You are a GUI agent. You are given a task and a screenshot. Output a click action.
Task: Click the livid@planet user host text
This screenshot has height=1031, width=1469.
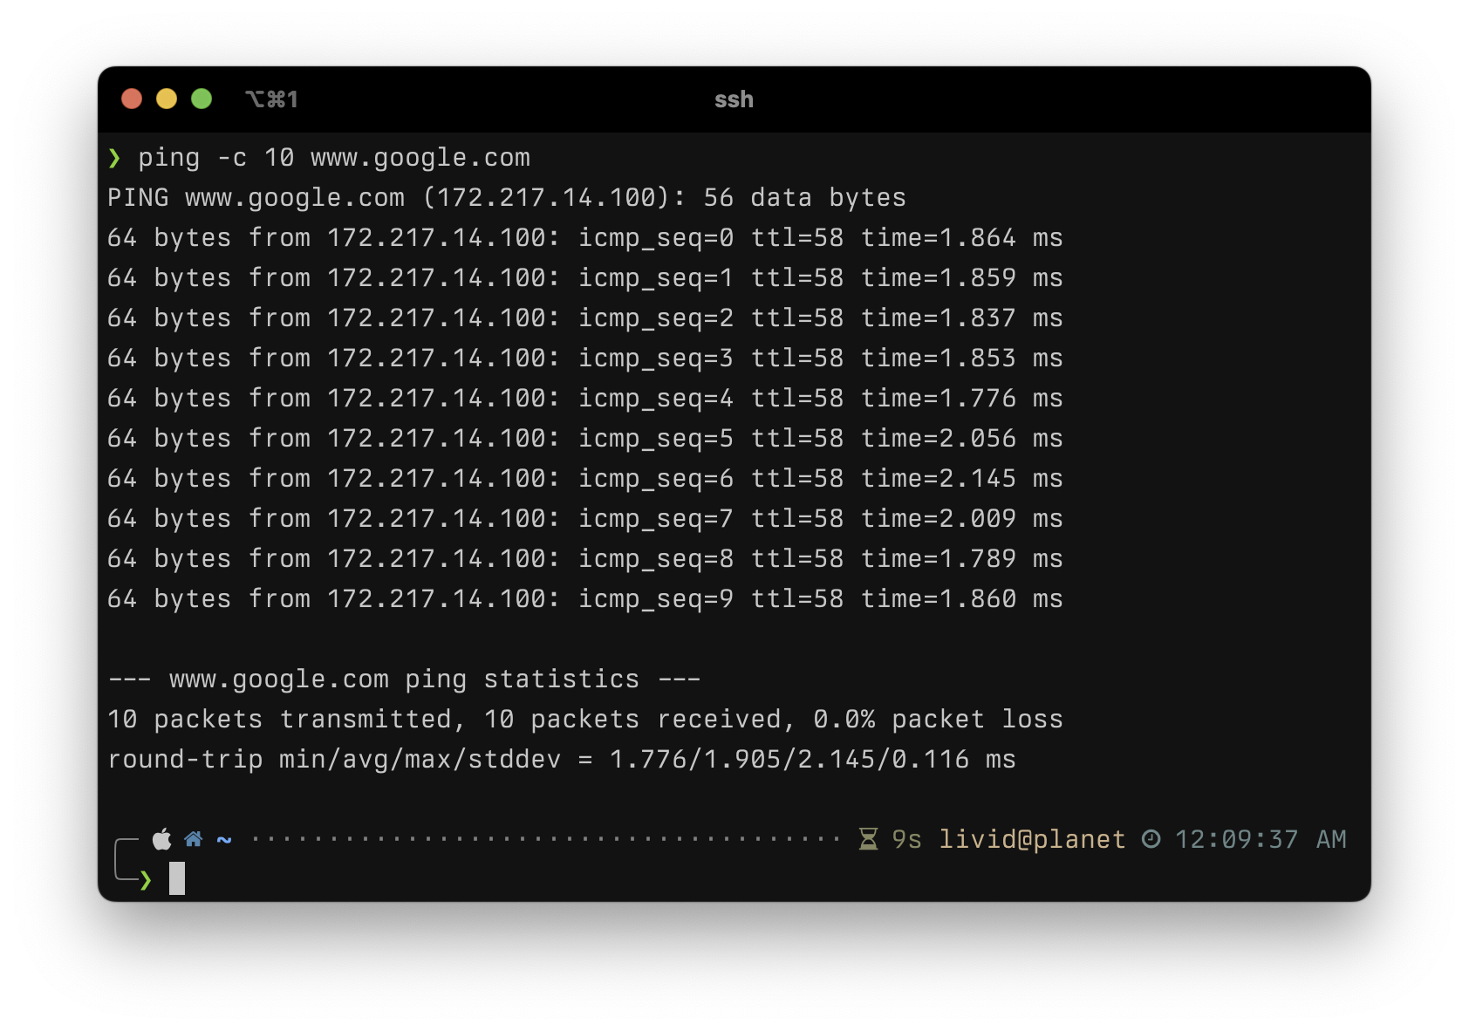click(x=1032, y=839)
